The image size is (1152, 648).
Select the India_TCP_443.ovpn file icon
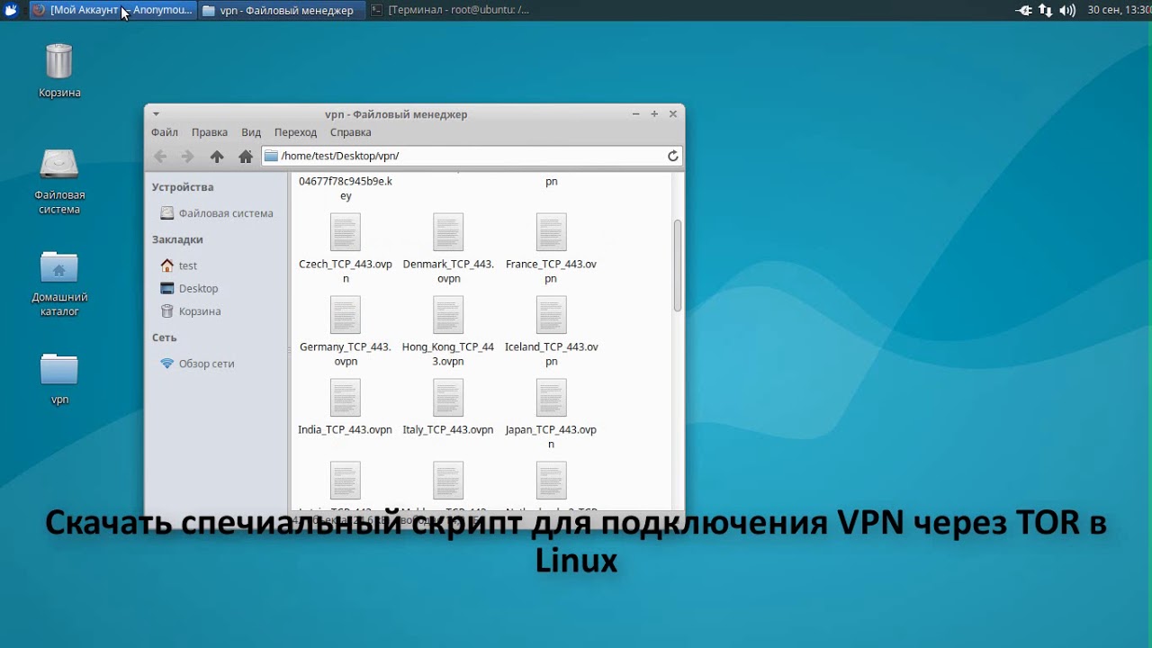point(346,398)
